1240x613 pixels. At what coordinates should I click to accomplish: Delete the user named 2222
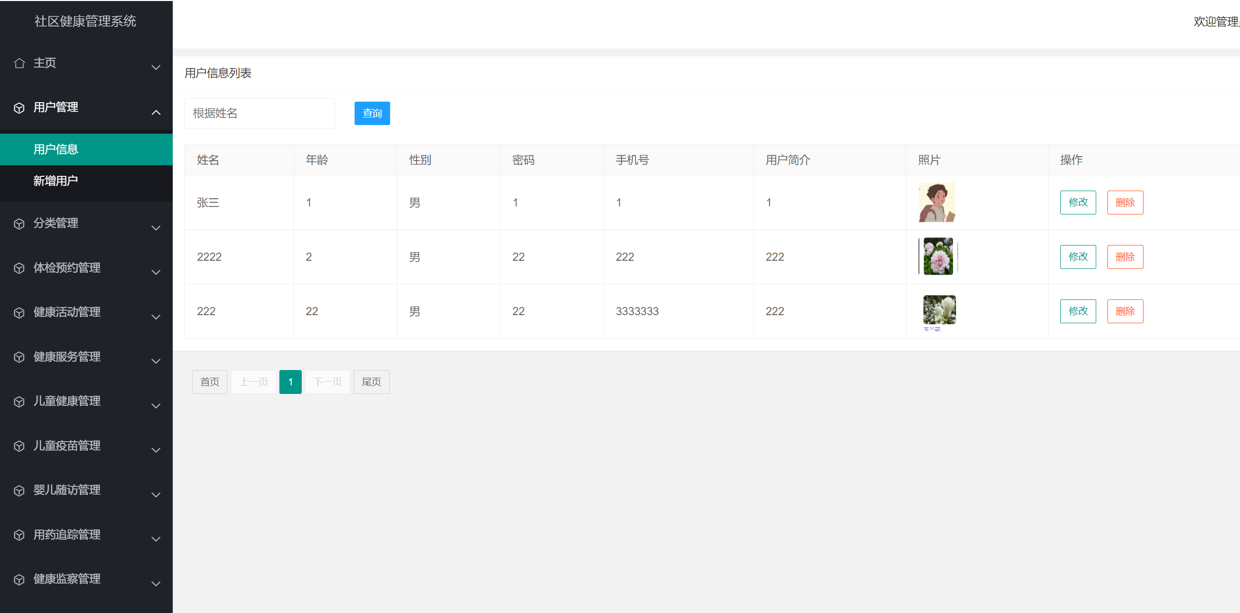1125,257
